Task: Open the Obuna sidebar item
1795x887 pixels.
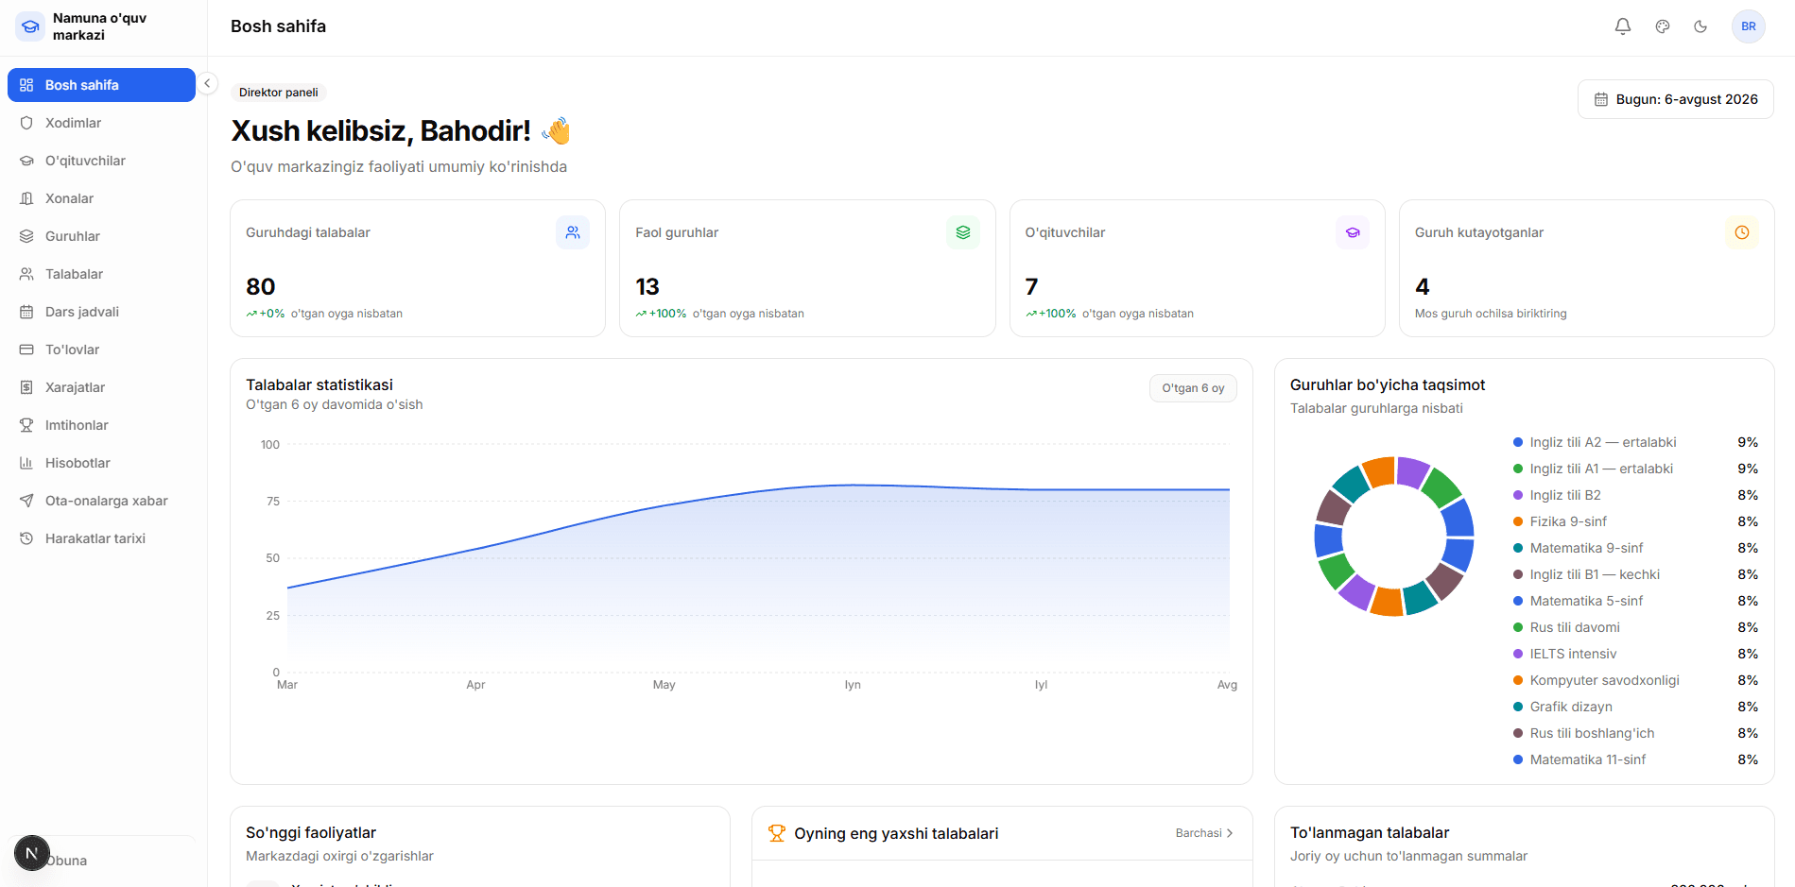Action: coord(101,861)
